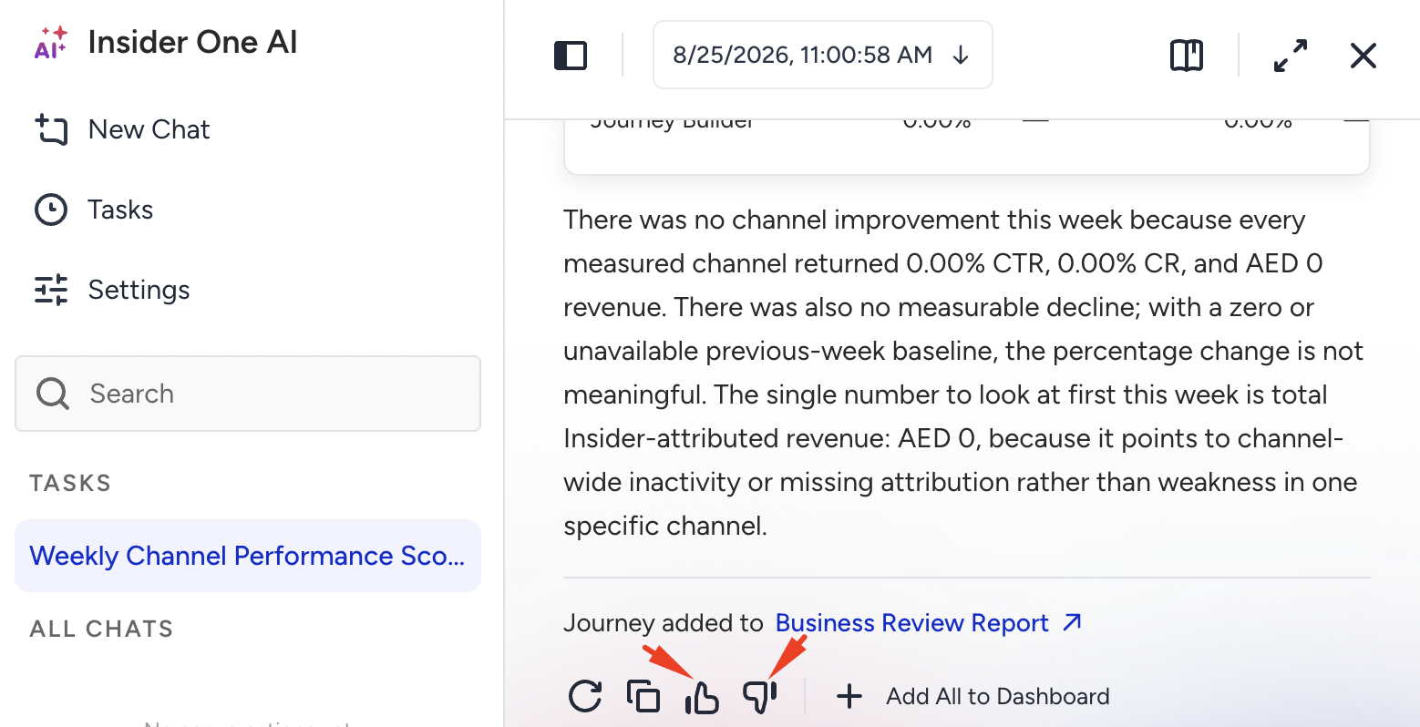Click the Insider One AI title
Screen dimensions: 1420x727
pos(193,43)
